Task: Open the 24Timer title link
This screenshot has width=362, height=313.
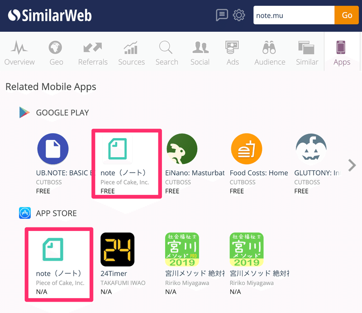Action: point(114,274)
